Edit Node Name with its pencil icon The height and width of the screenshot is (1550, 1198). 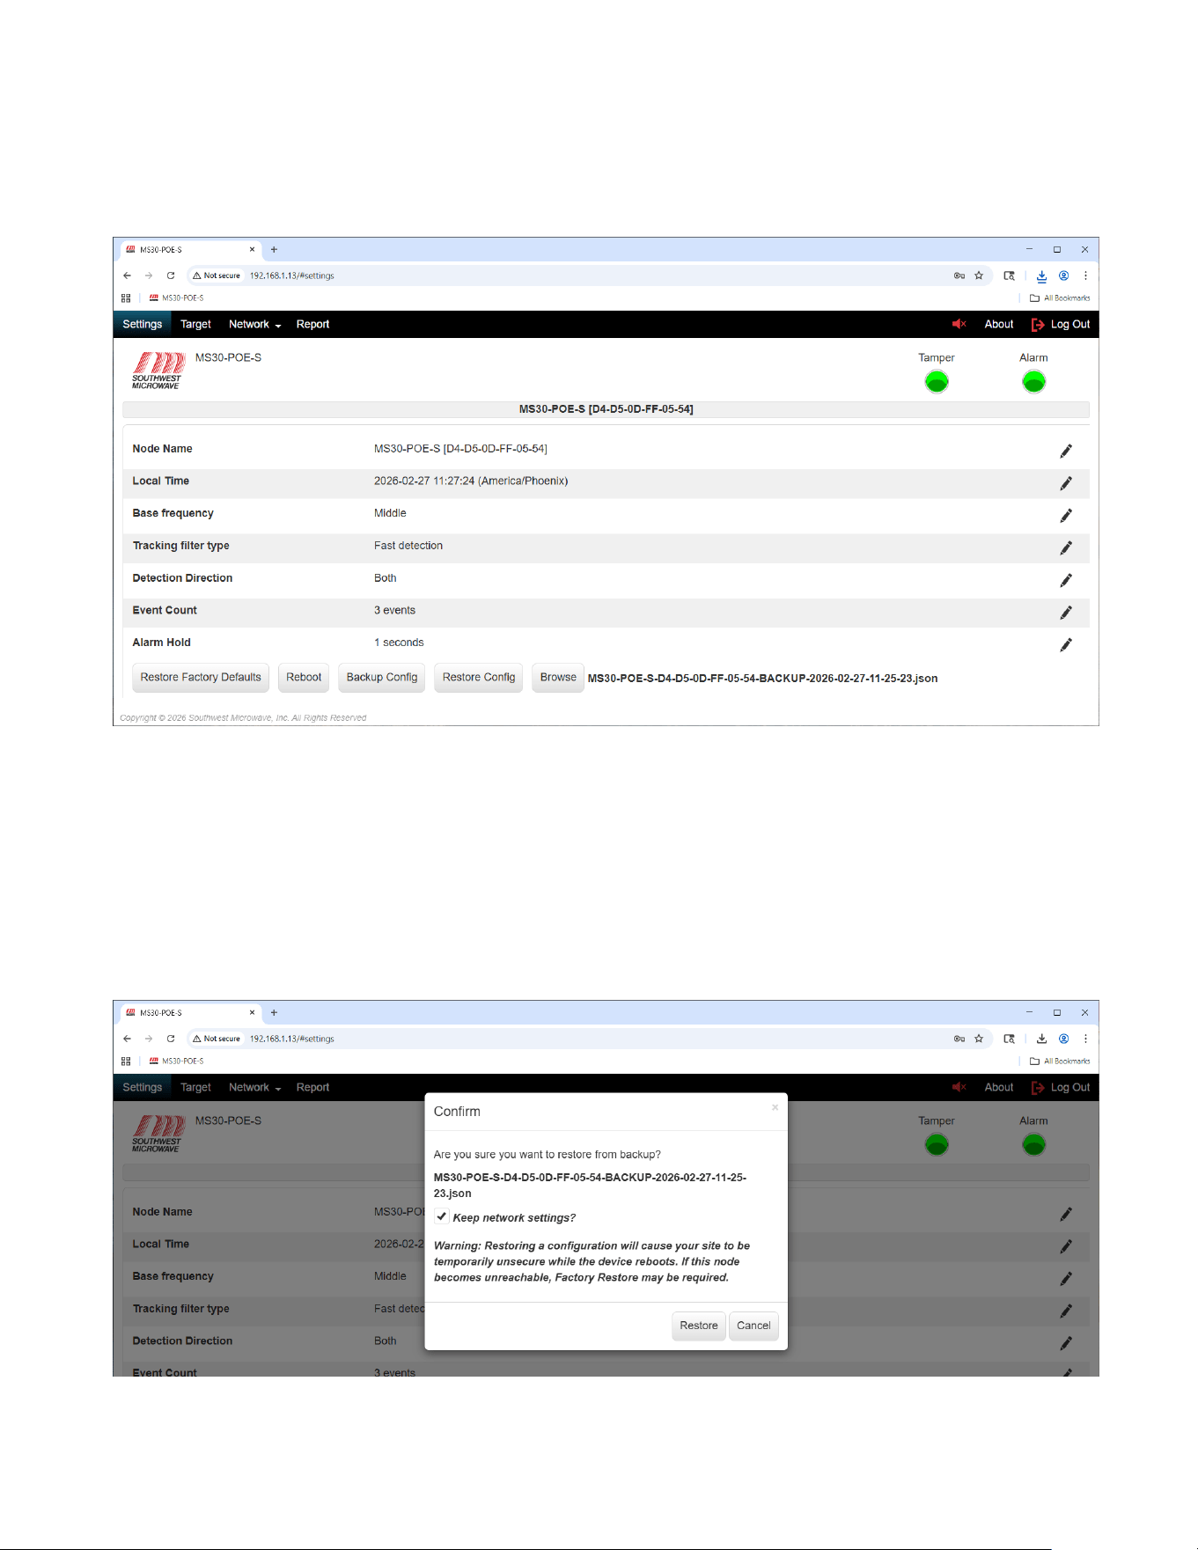click(1065, 451)
